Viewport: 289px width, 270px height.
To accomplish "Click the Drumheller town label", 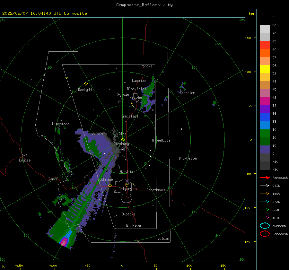I will click(188, 158).
